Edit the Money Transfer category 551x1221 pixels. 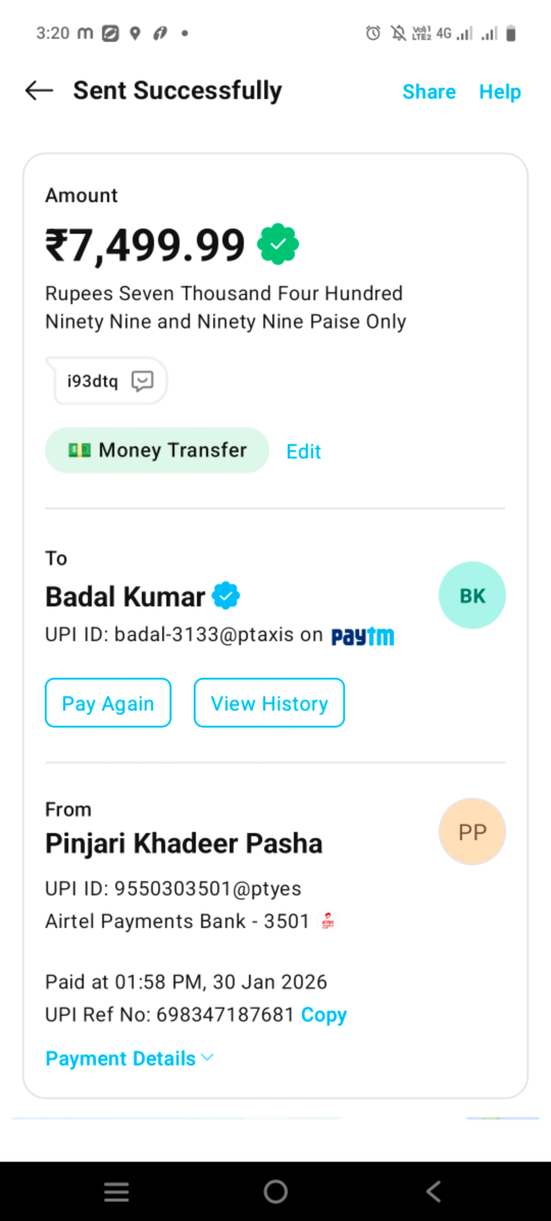click(304, 451)
